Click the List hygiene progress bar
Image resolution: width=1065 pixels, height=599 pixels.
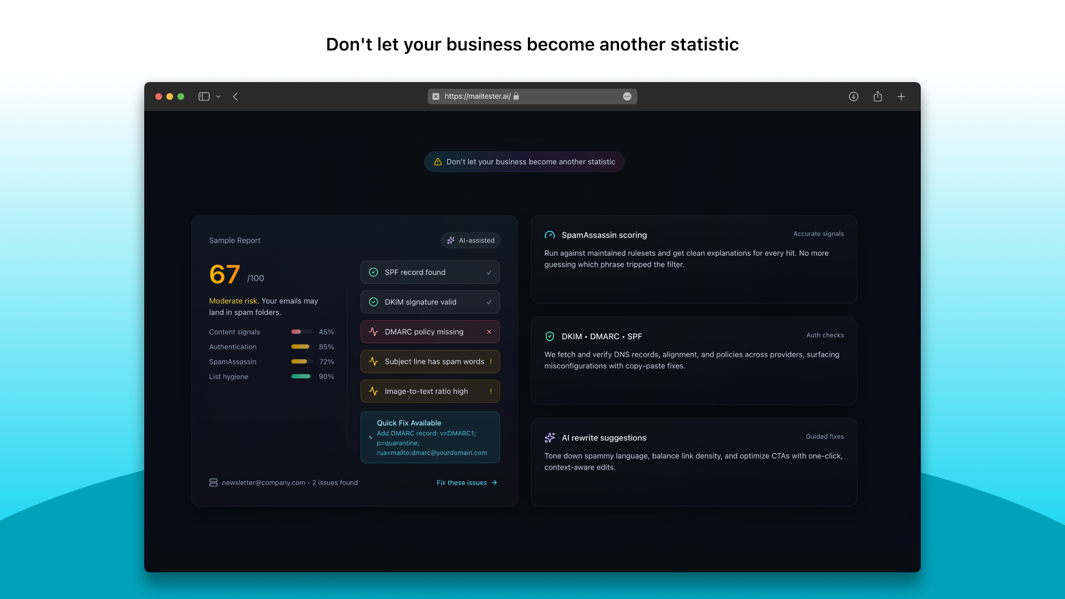301,377
